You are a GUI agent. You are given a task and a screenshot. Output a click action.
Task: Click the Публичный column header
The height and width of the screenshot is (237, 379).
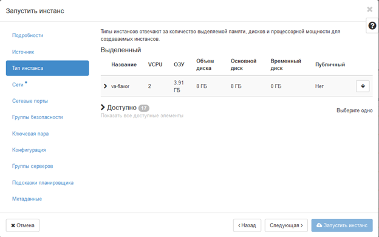pyautogui.click(x=330, y=64)
